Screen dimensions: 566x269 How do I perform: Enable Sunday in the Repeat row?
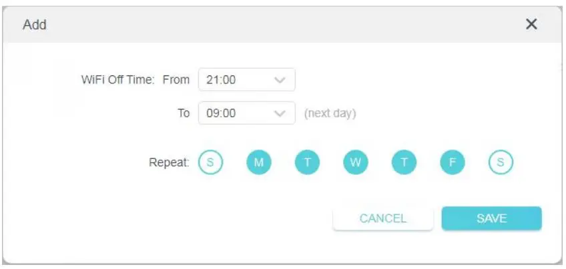click(210, 162)
